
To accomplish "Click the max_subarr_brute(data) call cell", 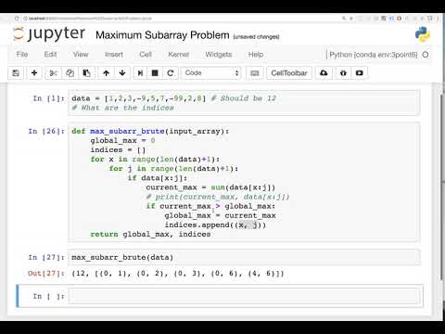I will [x=244, y=257].
